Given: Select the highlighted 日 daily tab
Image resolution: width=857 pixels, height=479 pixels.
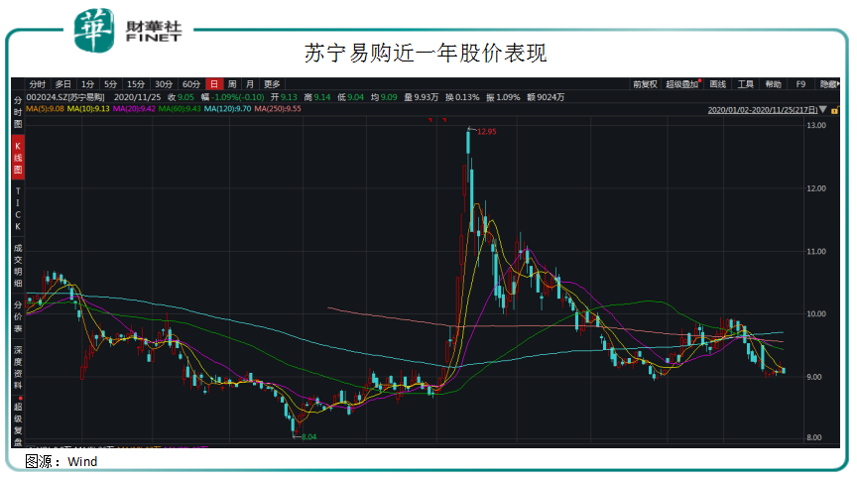Looking at the screenshot, I should click(214, 84).
